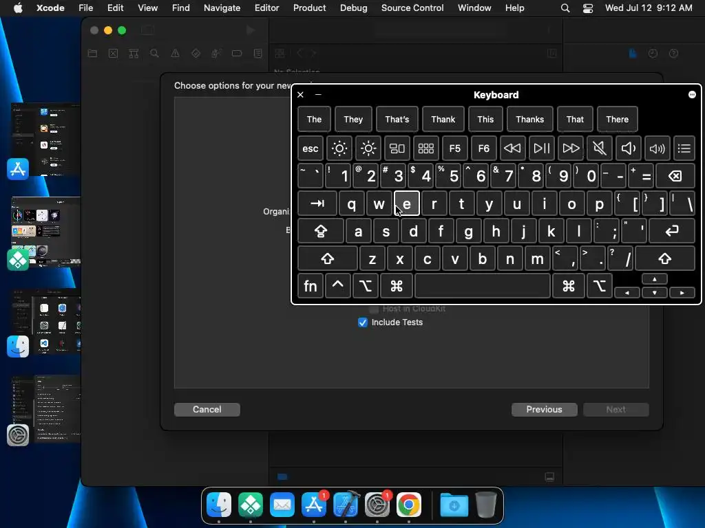Click the left command key
This screenshot has height=528, width=705.
(x=396, y=286)
